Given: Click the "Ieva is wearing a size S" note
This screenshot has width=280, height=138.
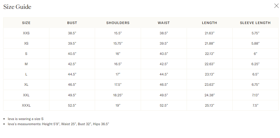Looking at the screenshot, I should (26, 119).
